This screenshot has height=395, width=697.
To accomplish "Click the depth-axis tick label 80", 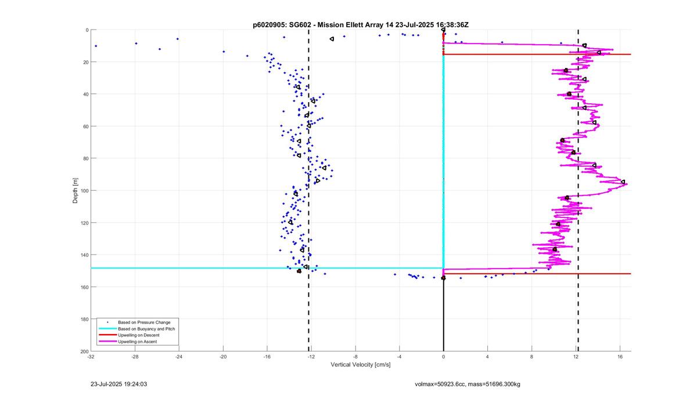I will tap(85, 158).
